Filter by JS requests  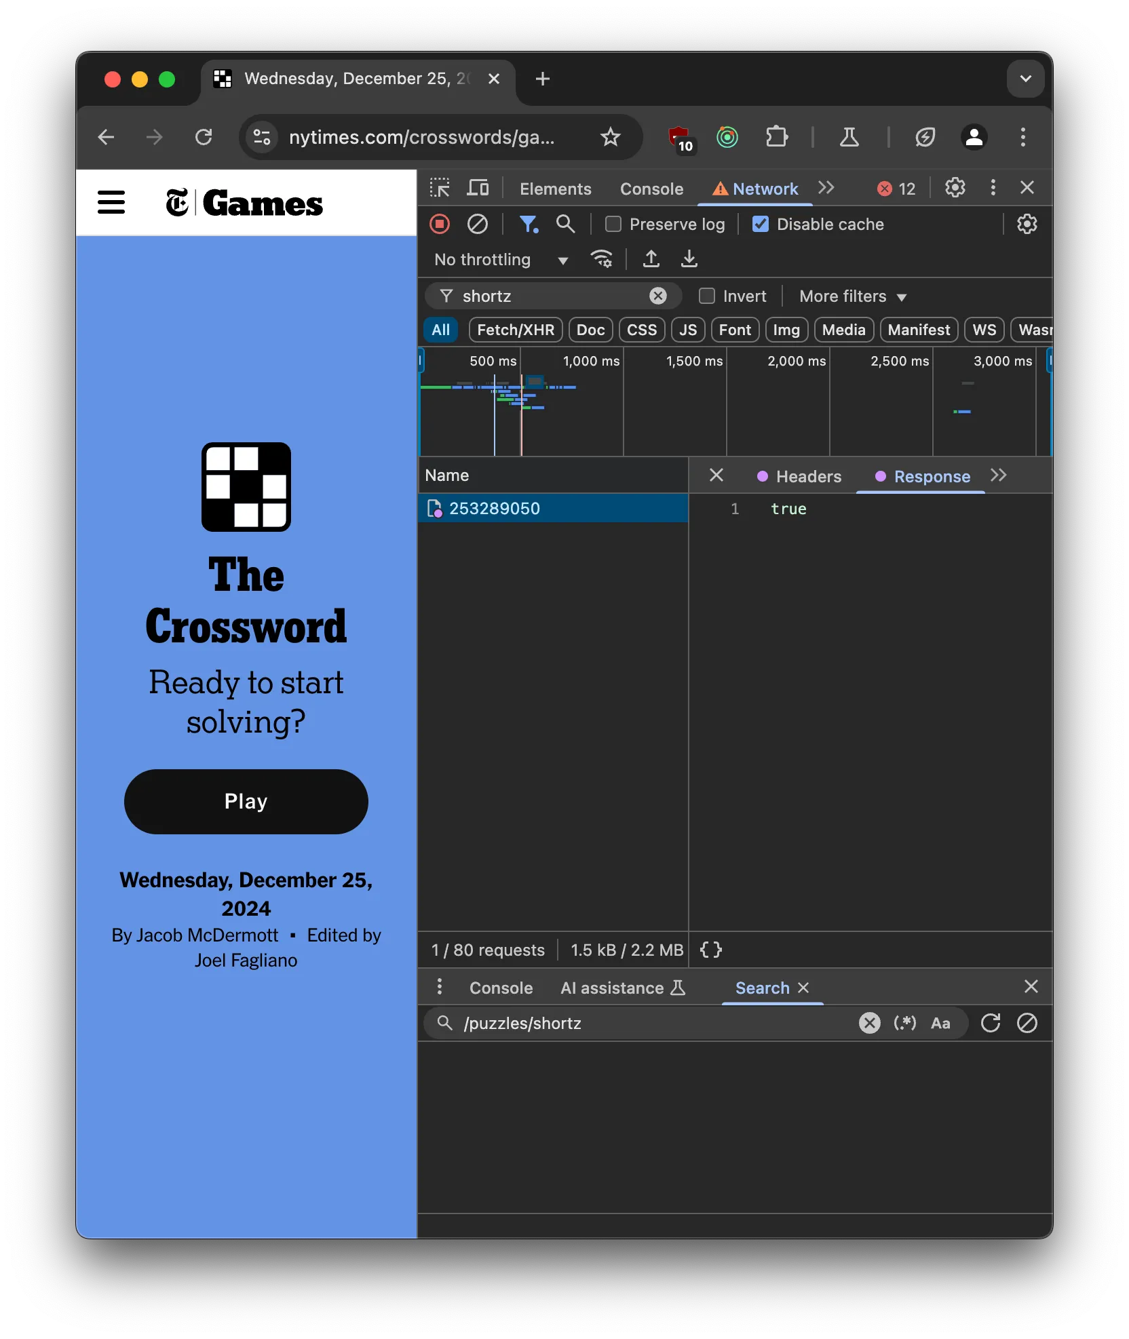(688, 330)
